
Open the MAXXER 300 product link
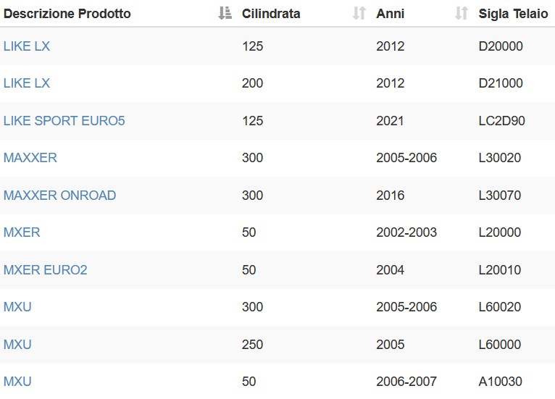(x=30, y=158)
